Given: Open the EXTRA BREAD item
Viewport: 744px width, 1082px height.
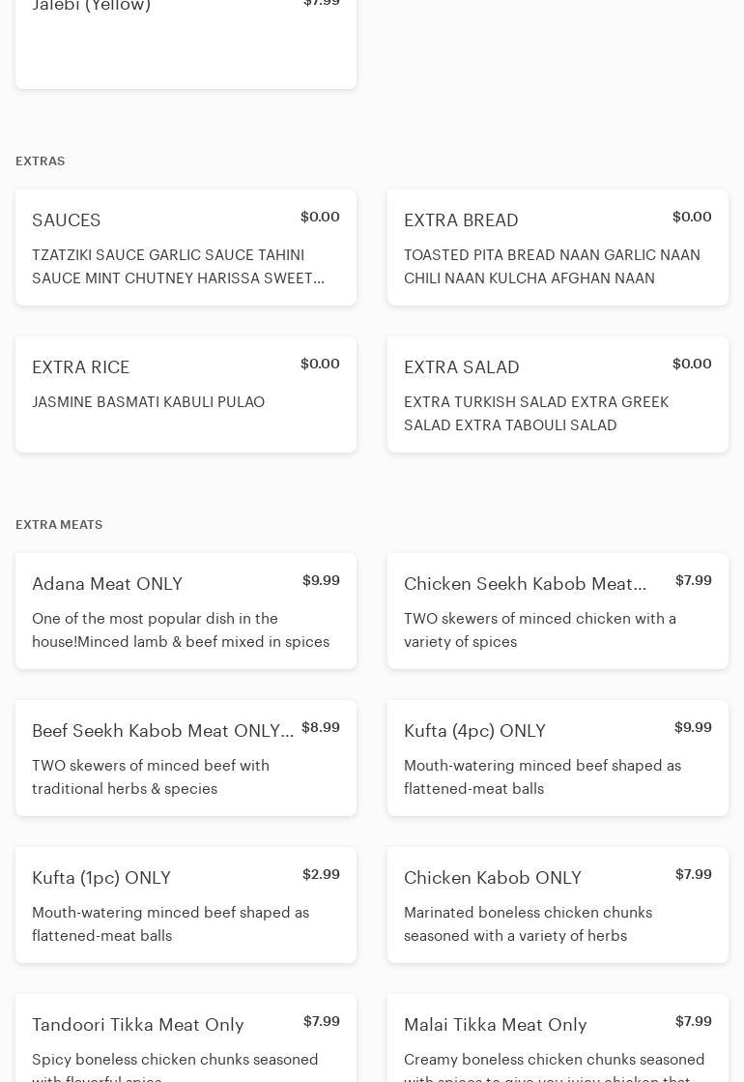Looking at the screenshot, I should (558, 248).
